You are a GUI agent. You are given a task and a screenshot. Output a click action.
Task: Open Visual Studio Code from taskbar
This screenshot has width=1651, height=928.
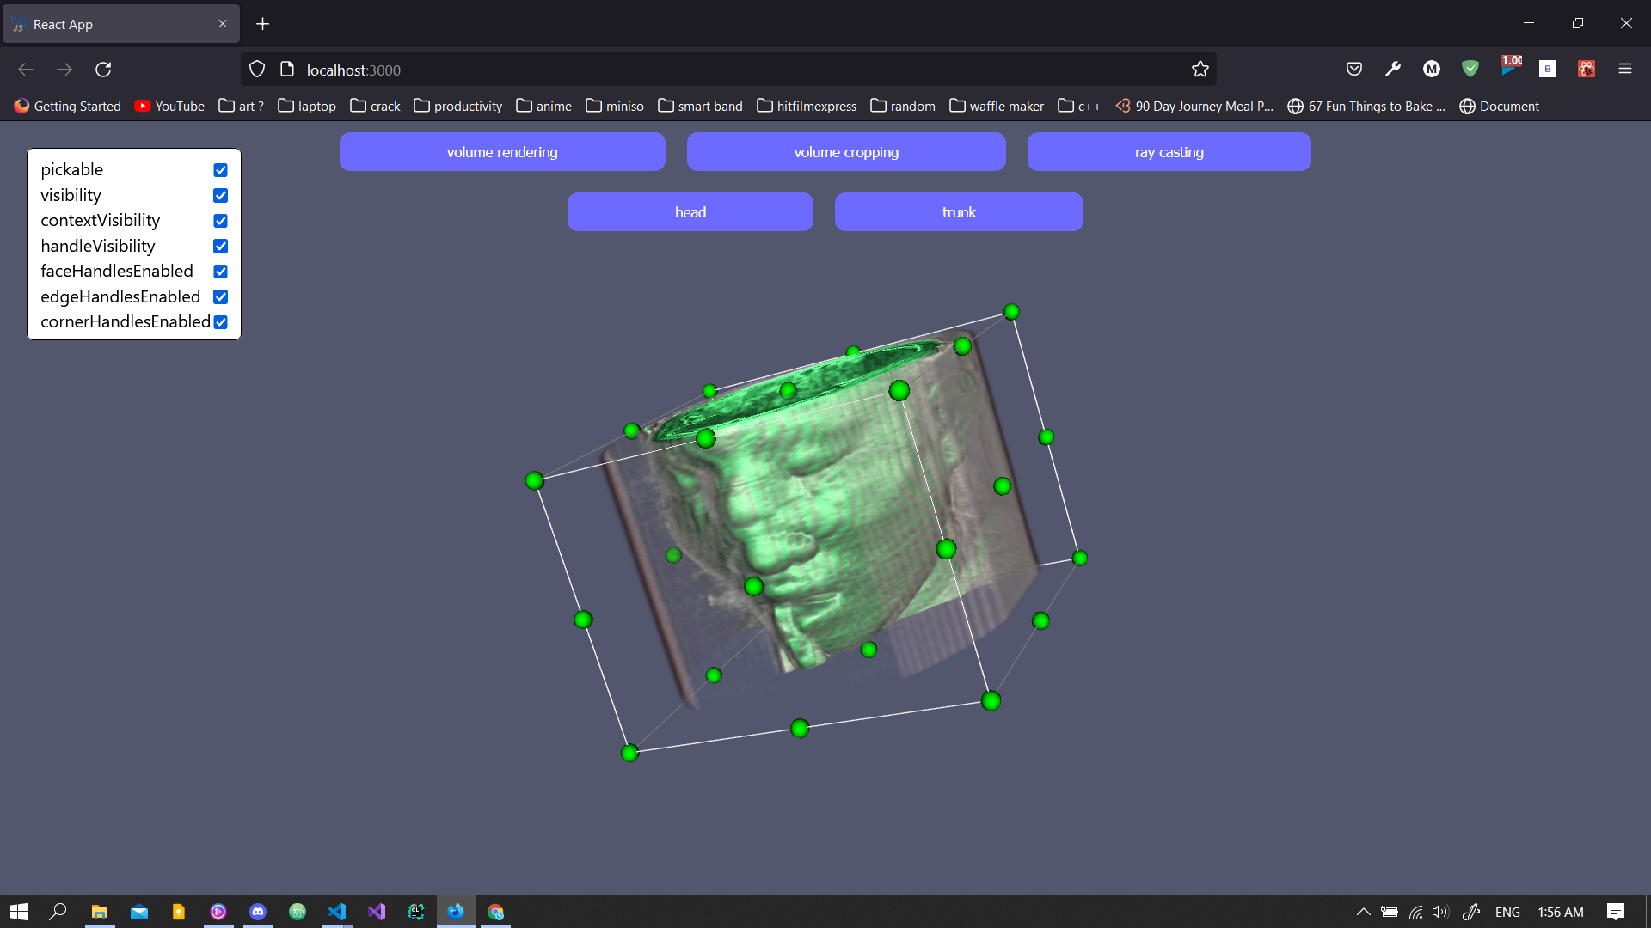[x=337, y=912]
